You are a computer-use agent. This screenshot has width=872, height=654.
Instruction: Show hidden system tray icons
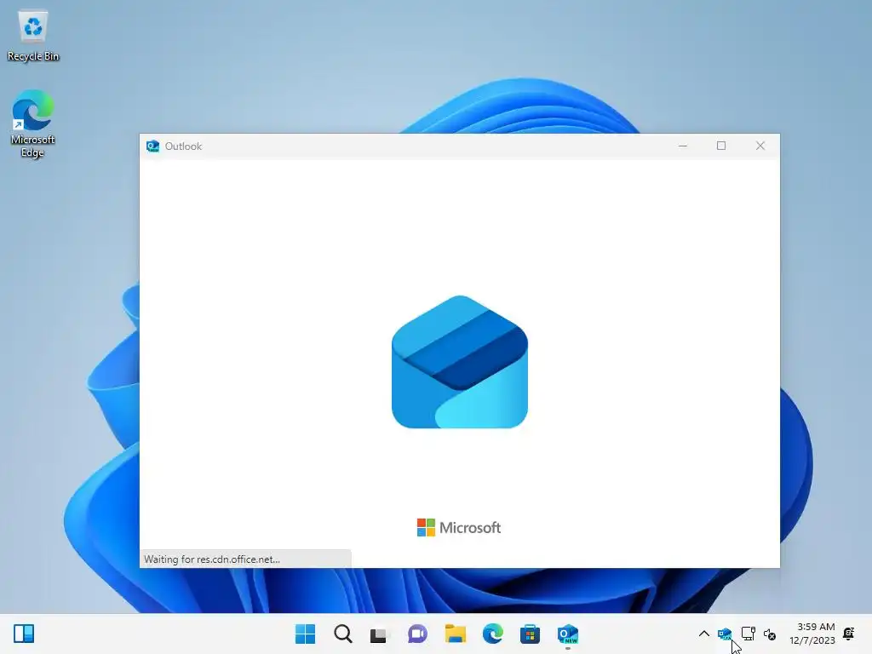(x=703, y=634)
